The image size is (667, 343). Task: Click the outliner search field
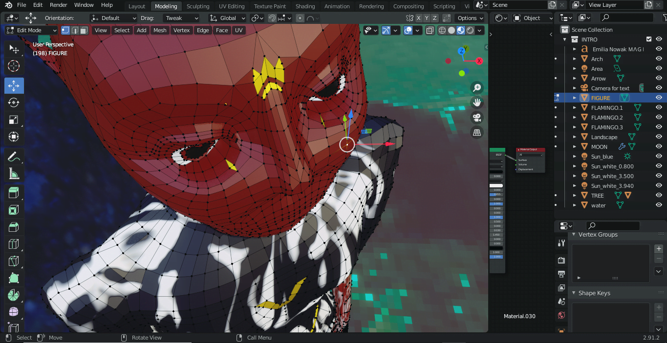(626, 18)
